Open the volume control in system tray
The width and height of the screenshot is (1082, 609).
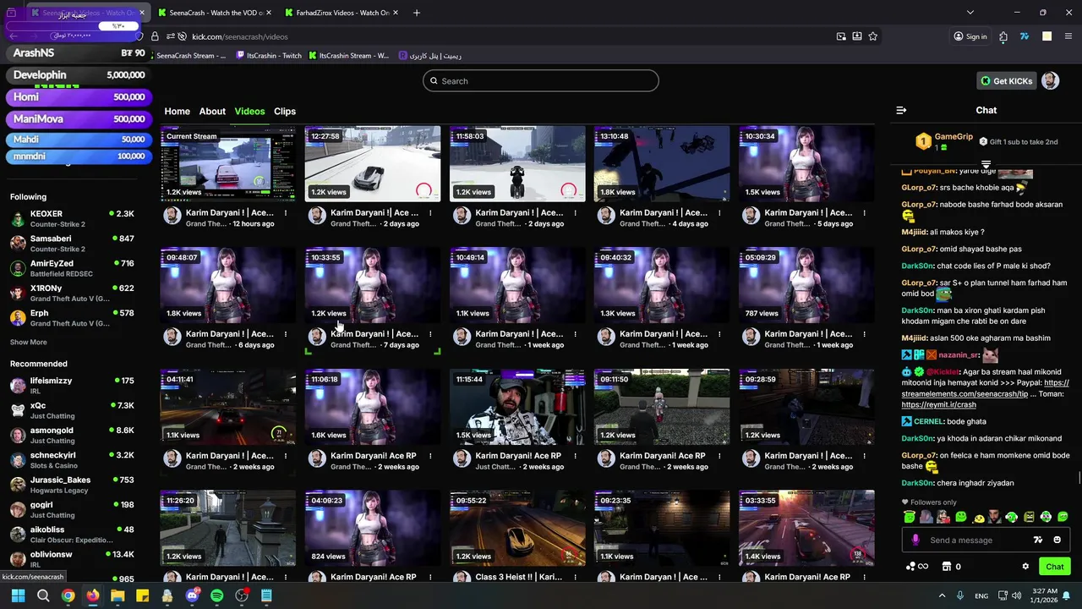(x=1016, y=595)
